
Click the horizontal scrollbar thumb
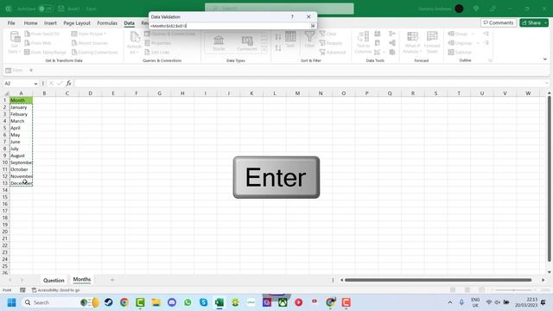pyautogui.click(x=438, y=280)
